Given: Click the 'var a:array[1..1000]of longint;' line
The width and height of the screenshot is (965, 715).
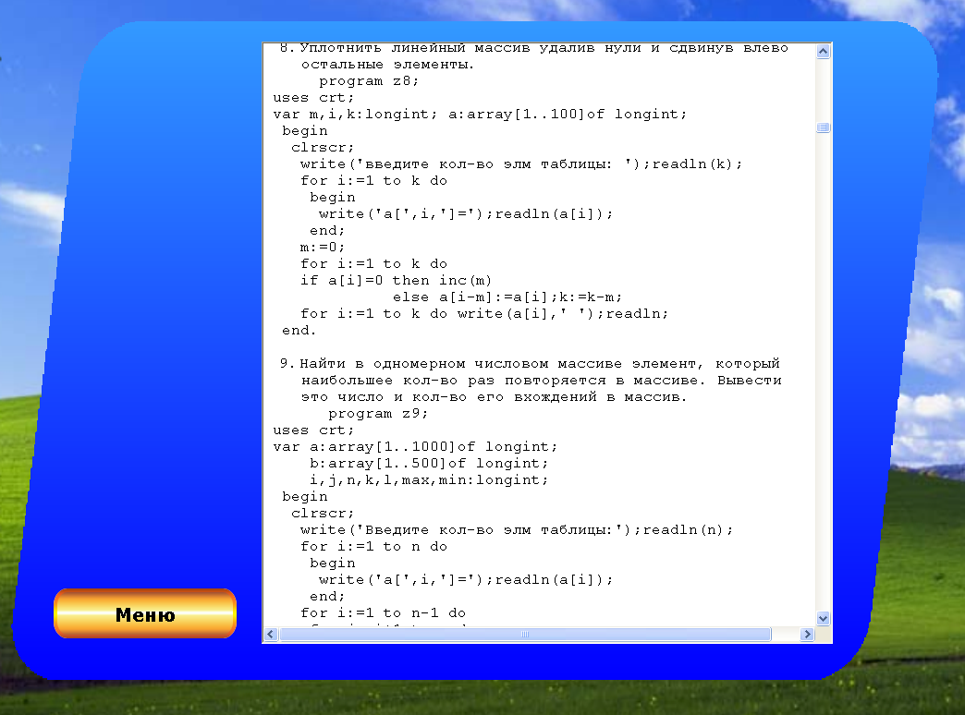Looking at the screenshot, I should [415, 447].
